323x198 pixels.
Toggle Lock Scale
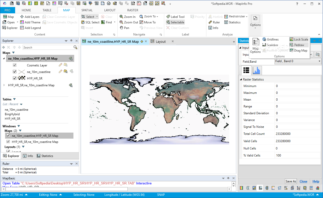click(299, 39)
